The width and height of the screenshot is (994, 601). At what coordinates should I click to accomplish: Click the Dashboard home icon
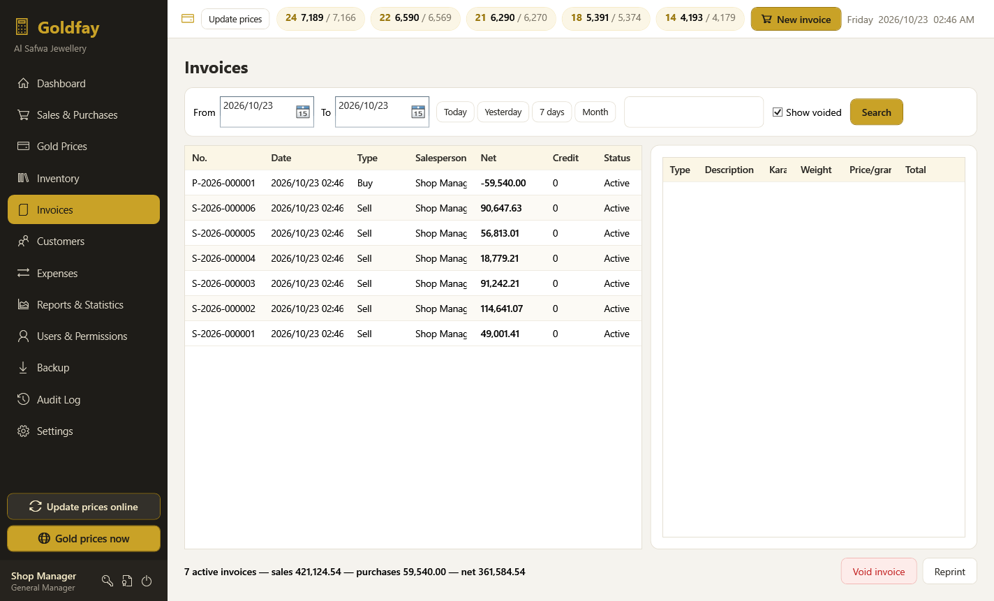(24, 83)
